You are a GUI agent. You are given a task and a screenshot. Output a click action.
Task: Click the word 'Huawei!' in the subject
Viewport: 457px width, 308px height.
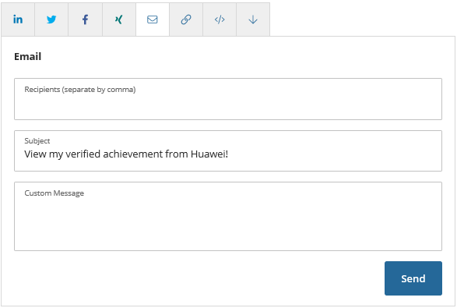pos(209,154)
